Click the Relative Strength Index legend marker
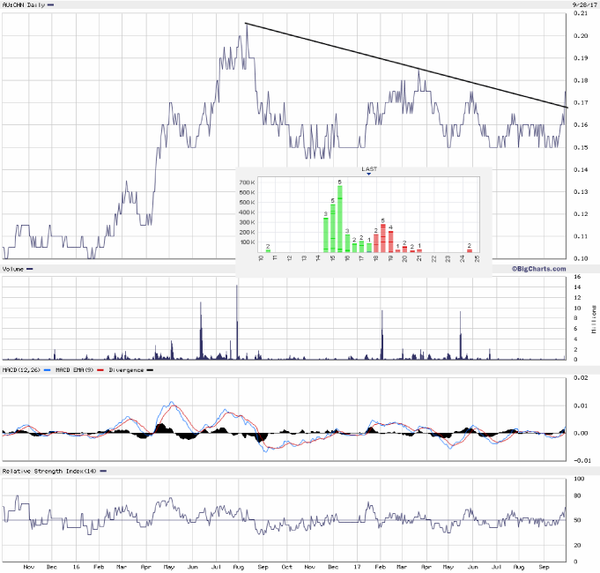 [x=104, y=471]
